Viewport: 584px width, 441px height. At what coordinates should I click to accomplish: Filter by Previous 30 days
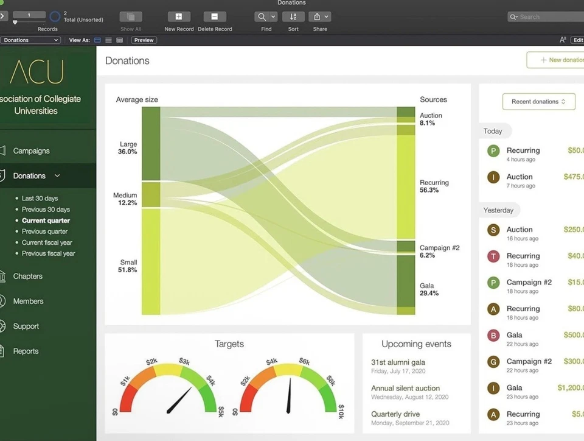coord(46,210)
